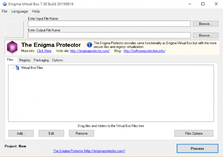Viewport: 223px width, 157px height.
Task: Close the Enigma Virtual Box window
Action: point(216,4)
